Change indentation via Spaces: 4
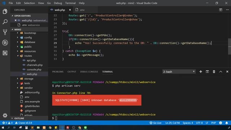Image resolution: width=231 pixels, height=130 pixels. (x=188, y=123)
